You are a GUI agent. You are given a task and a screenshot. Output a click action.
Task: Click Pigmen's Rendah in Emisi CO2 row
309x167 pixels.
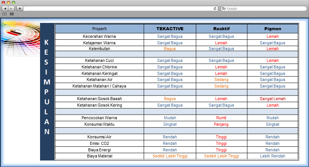pyautogui.click(x=272, y=144)
